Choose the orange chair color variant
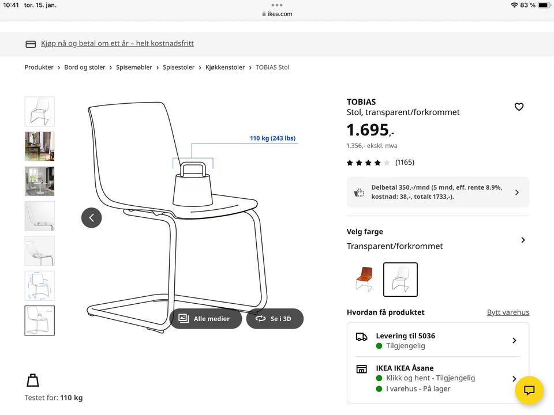554x415 pixels. tap(364, 280)
